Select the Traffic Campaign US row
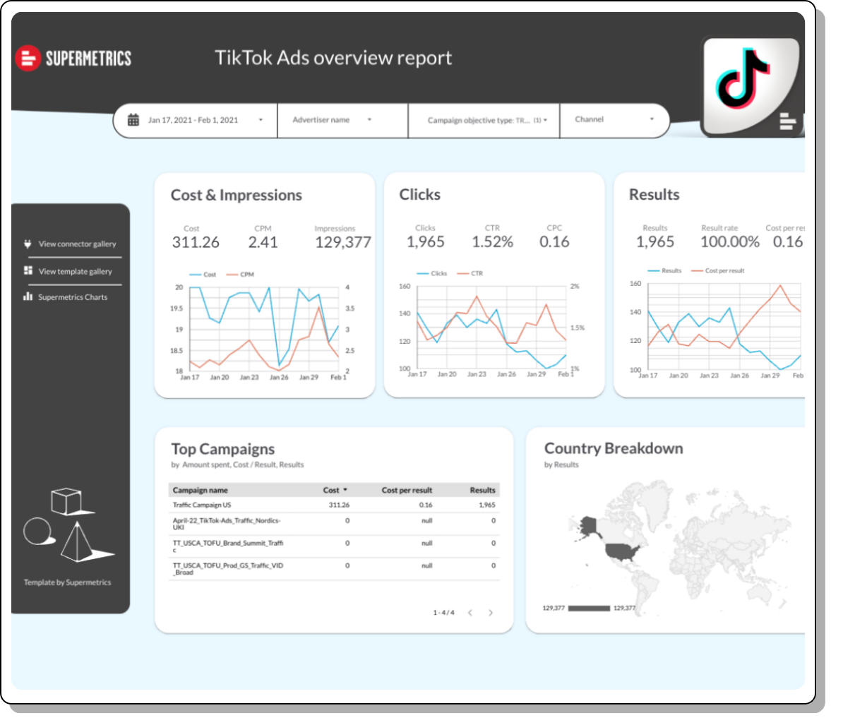The width and height of the screenshot is (843, 720). click(x=202, y=505)
